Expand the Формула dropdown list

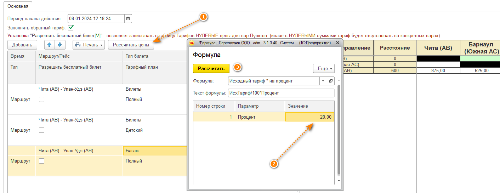(323, 81)
